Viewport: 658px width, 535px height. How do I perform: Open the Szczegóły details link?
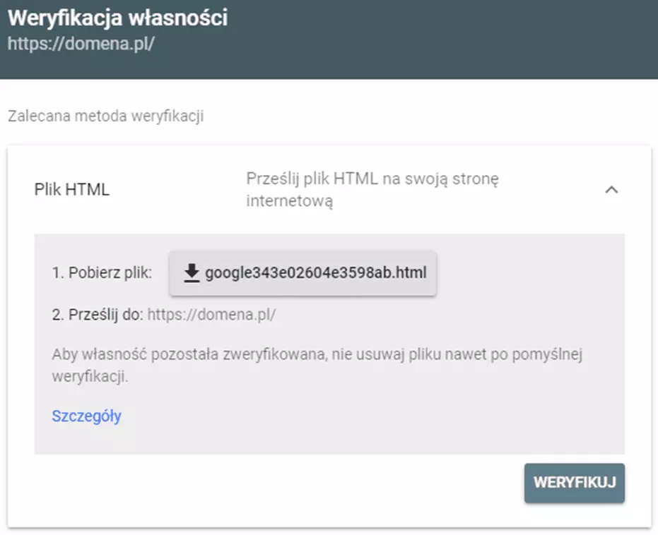(x=86, y=416)
